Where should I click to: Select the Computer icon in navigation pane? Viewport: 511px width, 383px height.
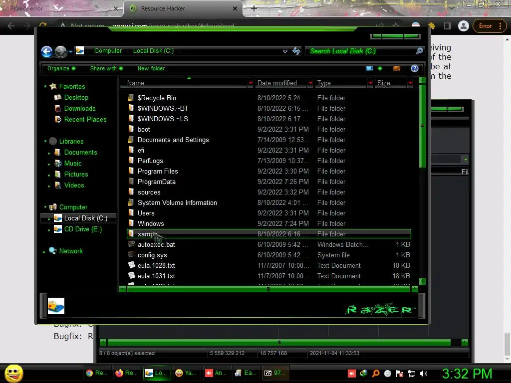(53, 207)
